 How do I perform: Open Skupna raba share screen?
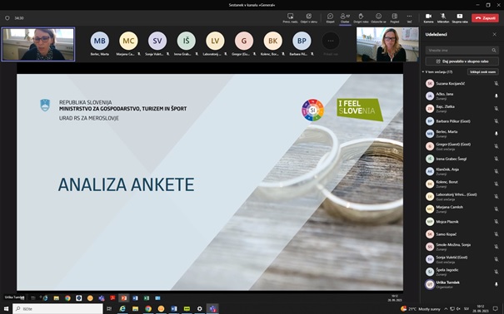click(x=460, y=18)
